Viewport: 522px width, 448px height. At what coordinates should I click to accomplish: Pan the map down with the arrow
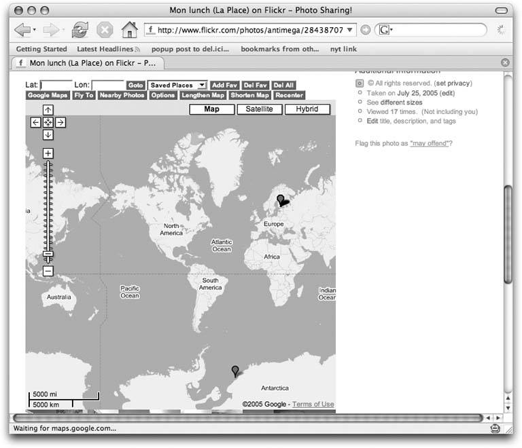click(48, 134)
